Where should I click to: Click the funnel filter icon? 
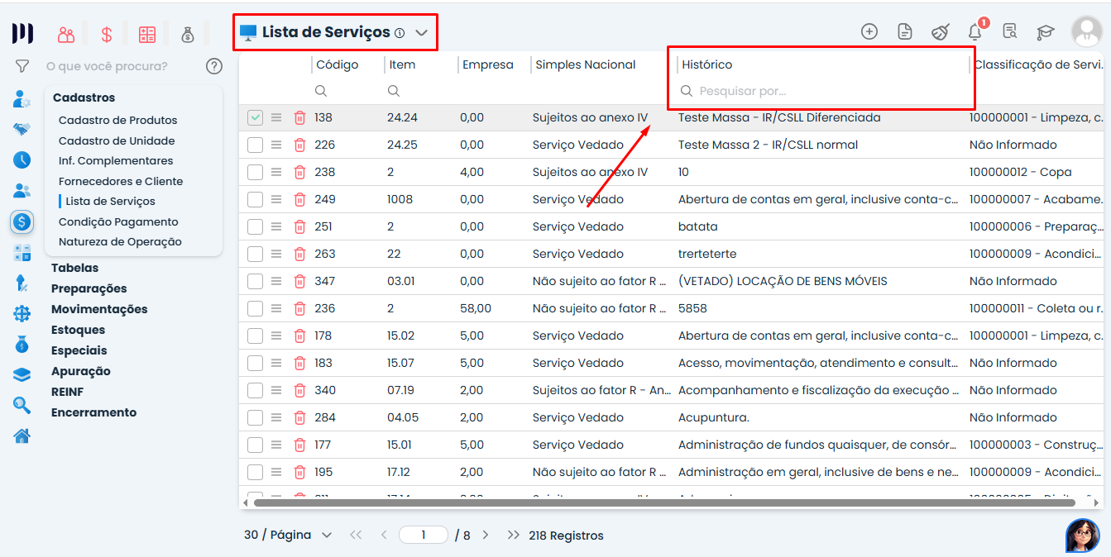pyautogui.click(x=22, y=66)
